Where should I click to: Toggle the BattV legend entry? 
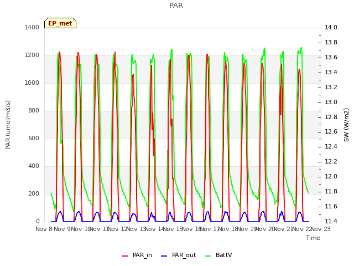(x=218, y=255)
